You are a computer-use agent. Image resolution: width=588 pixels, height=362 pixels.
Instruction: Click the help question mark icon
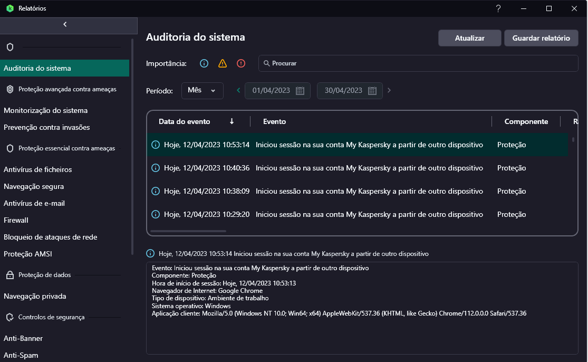pos(498,8)
